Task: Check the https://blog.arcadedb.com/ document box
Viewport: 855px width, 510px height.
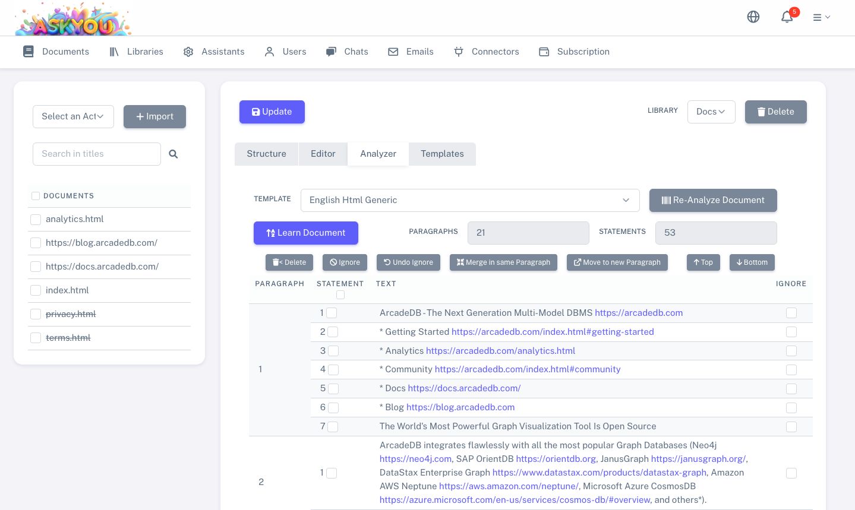Action: [36, 243]
